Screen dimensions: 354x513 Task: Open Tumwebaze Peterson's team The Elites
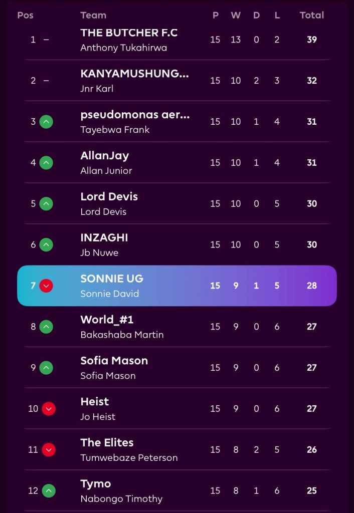click(x=107, y=443)
